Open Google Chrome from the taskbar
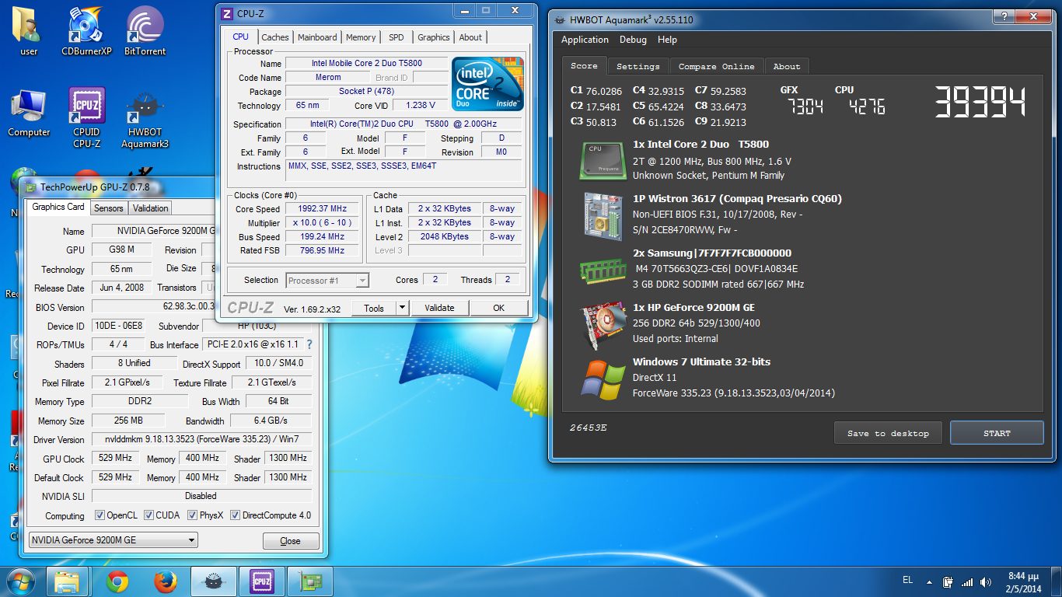Viewport: 1062px width, 597px height. point(117,581)
